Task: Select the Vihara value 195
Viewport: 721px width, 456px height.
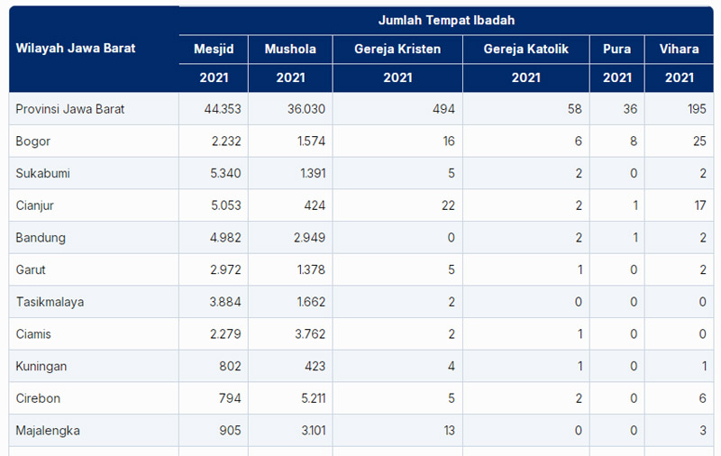Action: pos(694,109)
